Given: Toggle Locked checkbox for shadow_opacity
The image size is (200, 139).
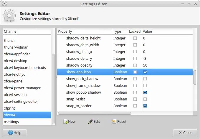Looking at the screenshot, I should click(135, 65).
